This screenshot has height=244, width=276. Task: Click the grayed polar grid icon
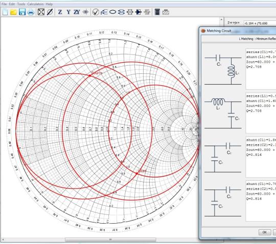85,12
